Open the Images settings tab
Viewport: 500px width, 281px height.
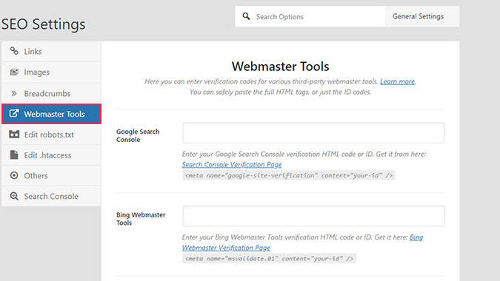(51, 72)
